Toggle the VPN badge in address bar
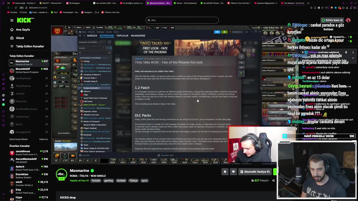This screenshot has width=358, height=201. coord(22,8)
